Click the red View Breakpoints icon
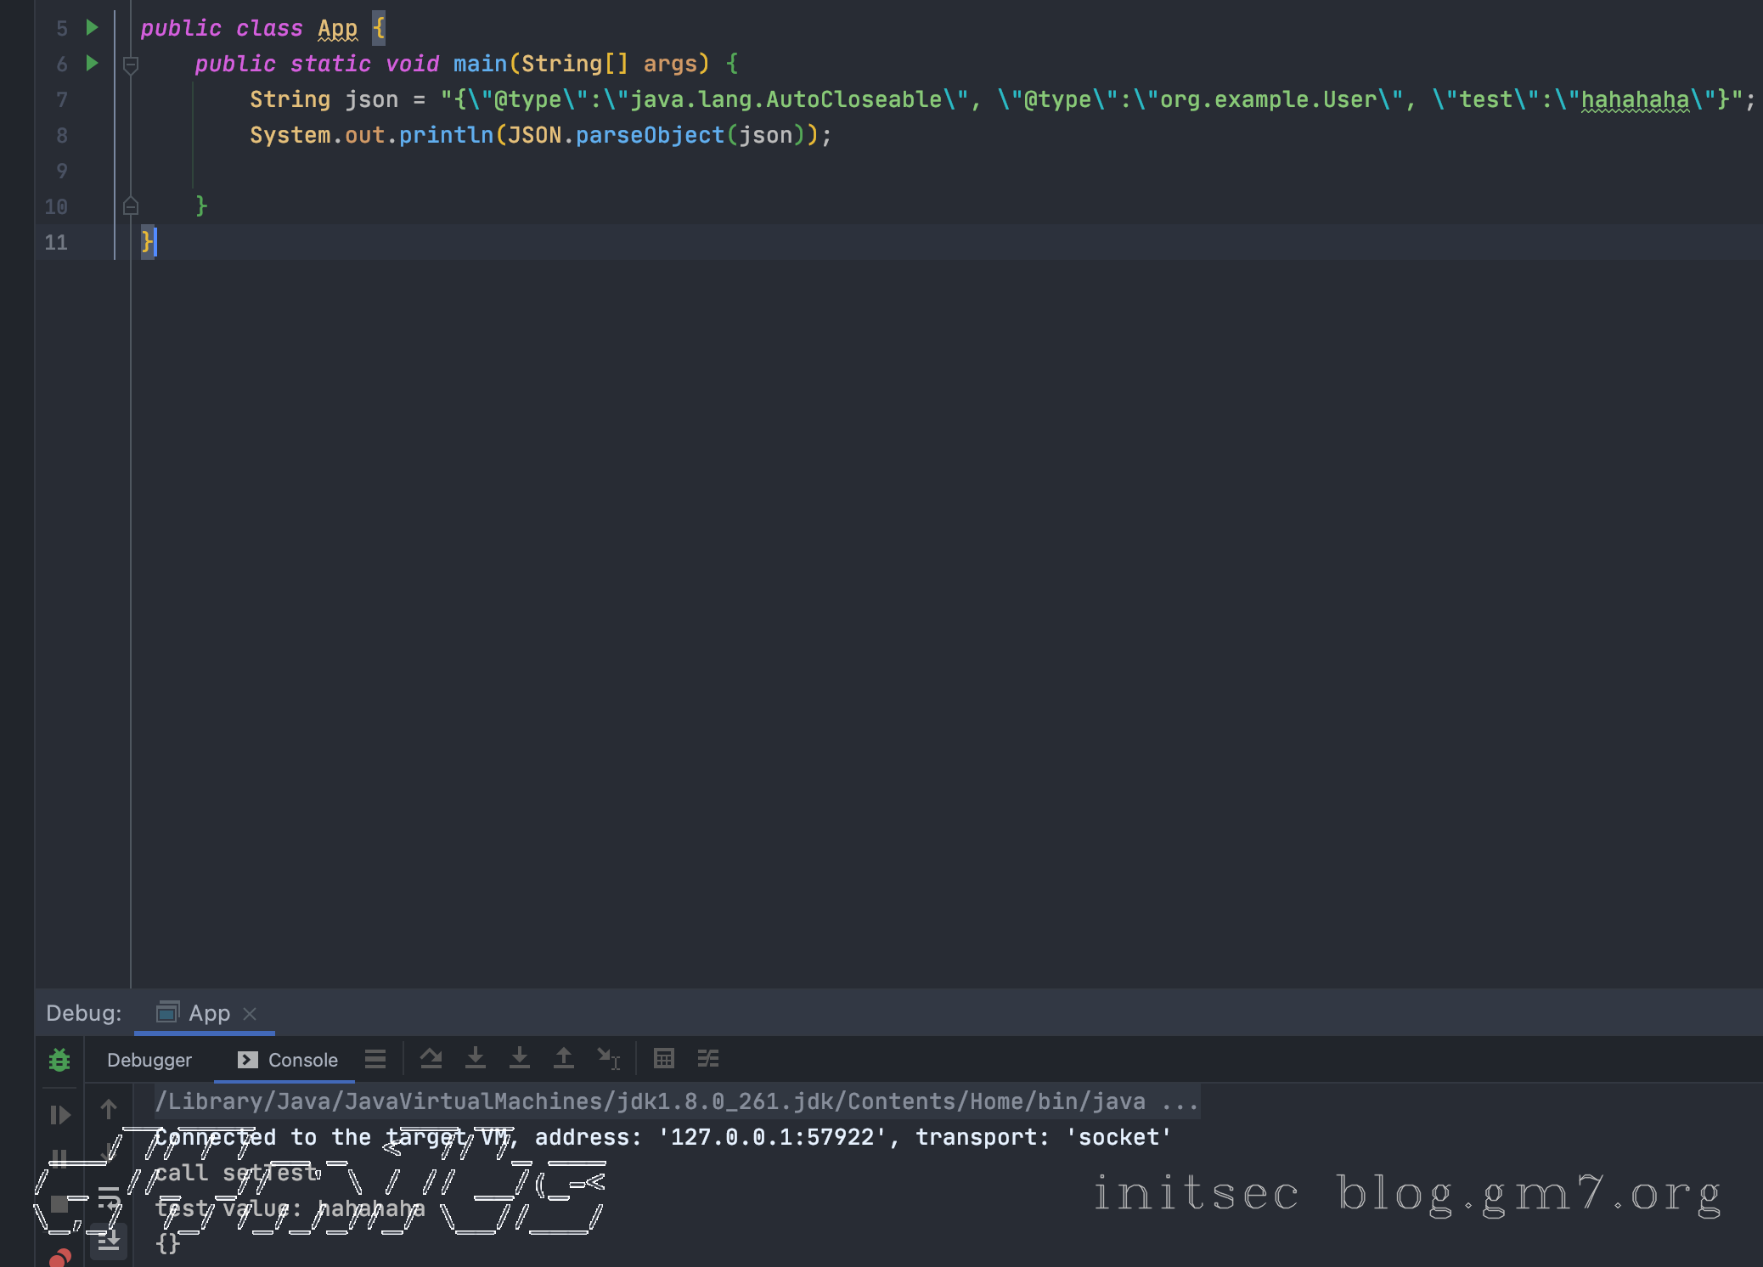Image resolution: width=1763 pixels, height=1267 pixels. (59, 1258)
